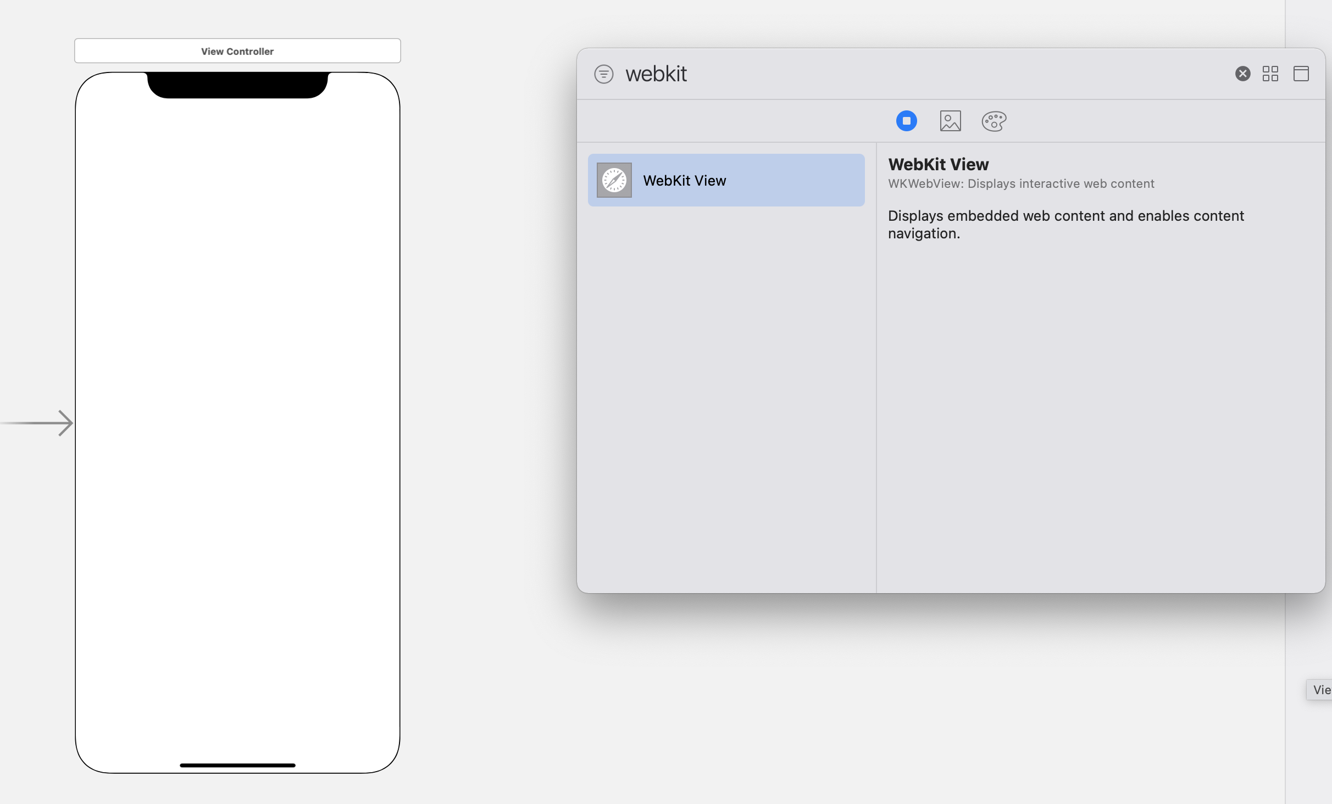Click the embedded web content description paragraph
This screenshot has width=1332, height=804.
pyautogui.click(x=1065, y=224)
